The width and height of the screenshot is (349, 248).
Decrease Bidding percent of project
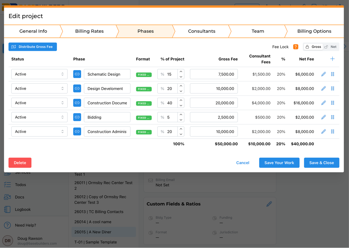(x=181, y=120)
